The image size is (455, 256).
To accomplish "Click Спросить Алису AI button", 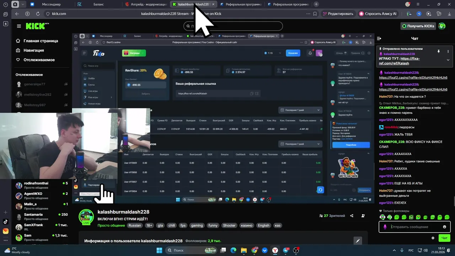I will 378,14.
